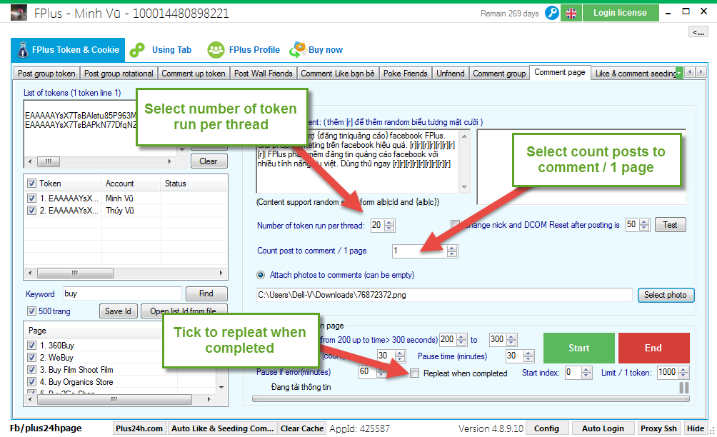Uncheck the WeBuy page checkbox
Screen dimensions: 717x437
click(x=31, y=358)
